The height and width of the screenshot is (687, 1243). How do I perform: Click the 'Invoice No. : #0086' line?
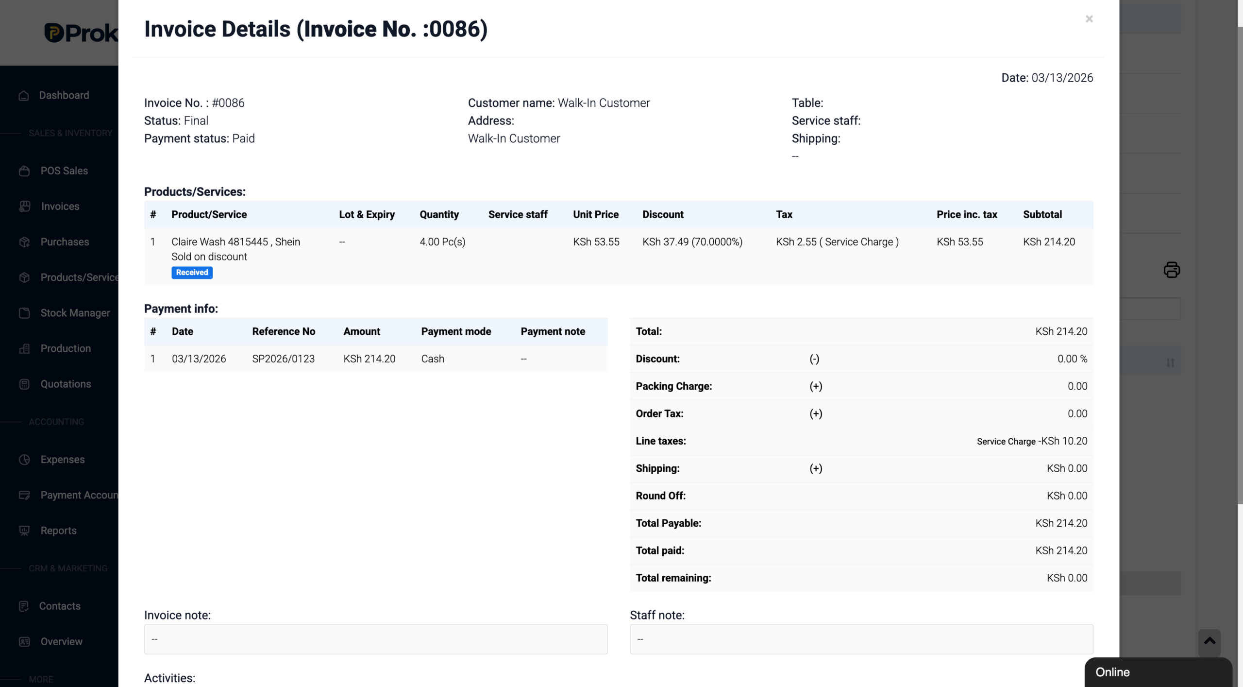(x=194, y=103)
